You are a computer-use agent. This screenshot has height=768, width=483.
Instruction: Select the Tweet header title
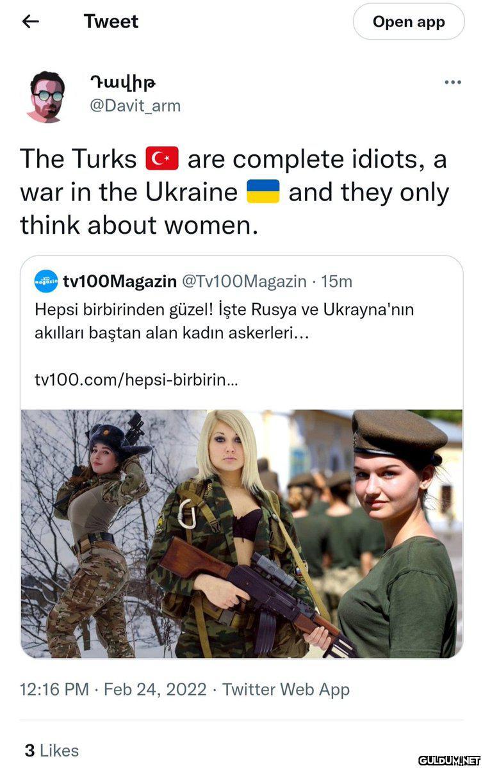(x=111, y=22)
